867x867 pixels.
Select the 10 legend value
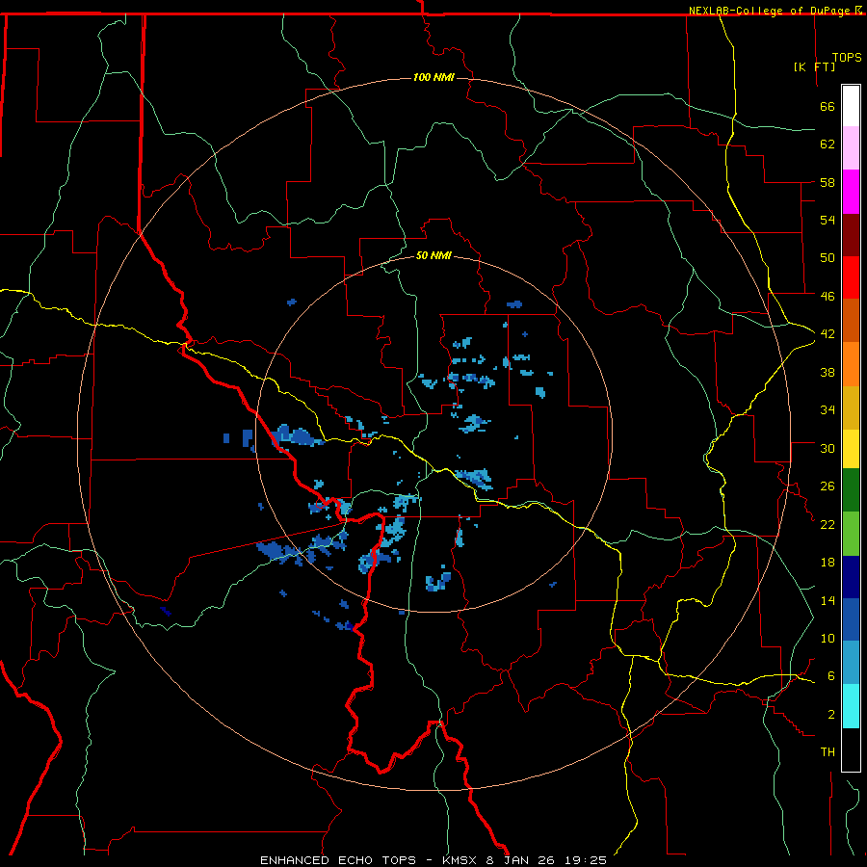point(828,638)
